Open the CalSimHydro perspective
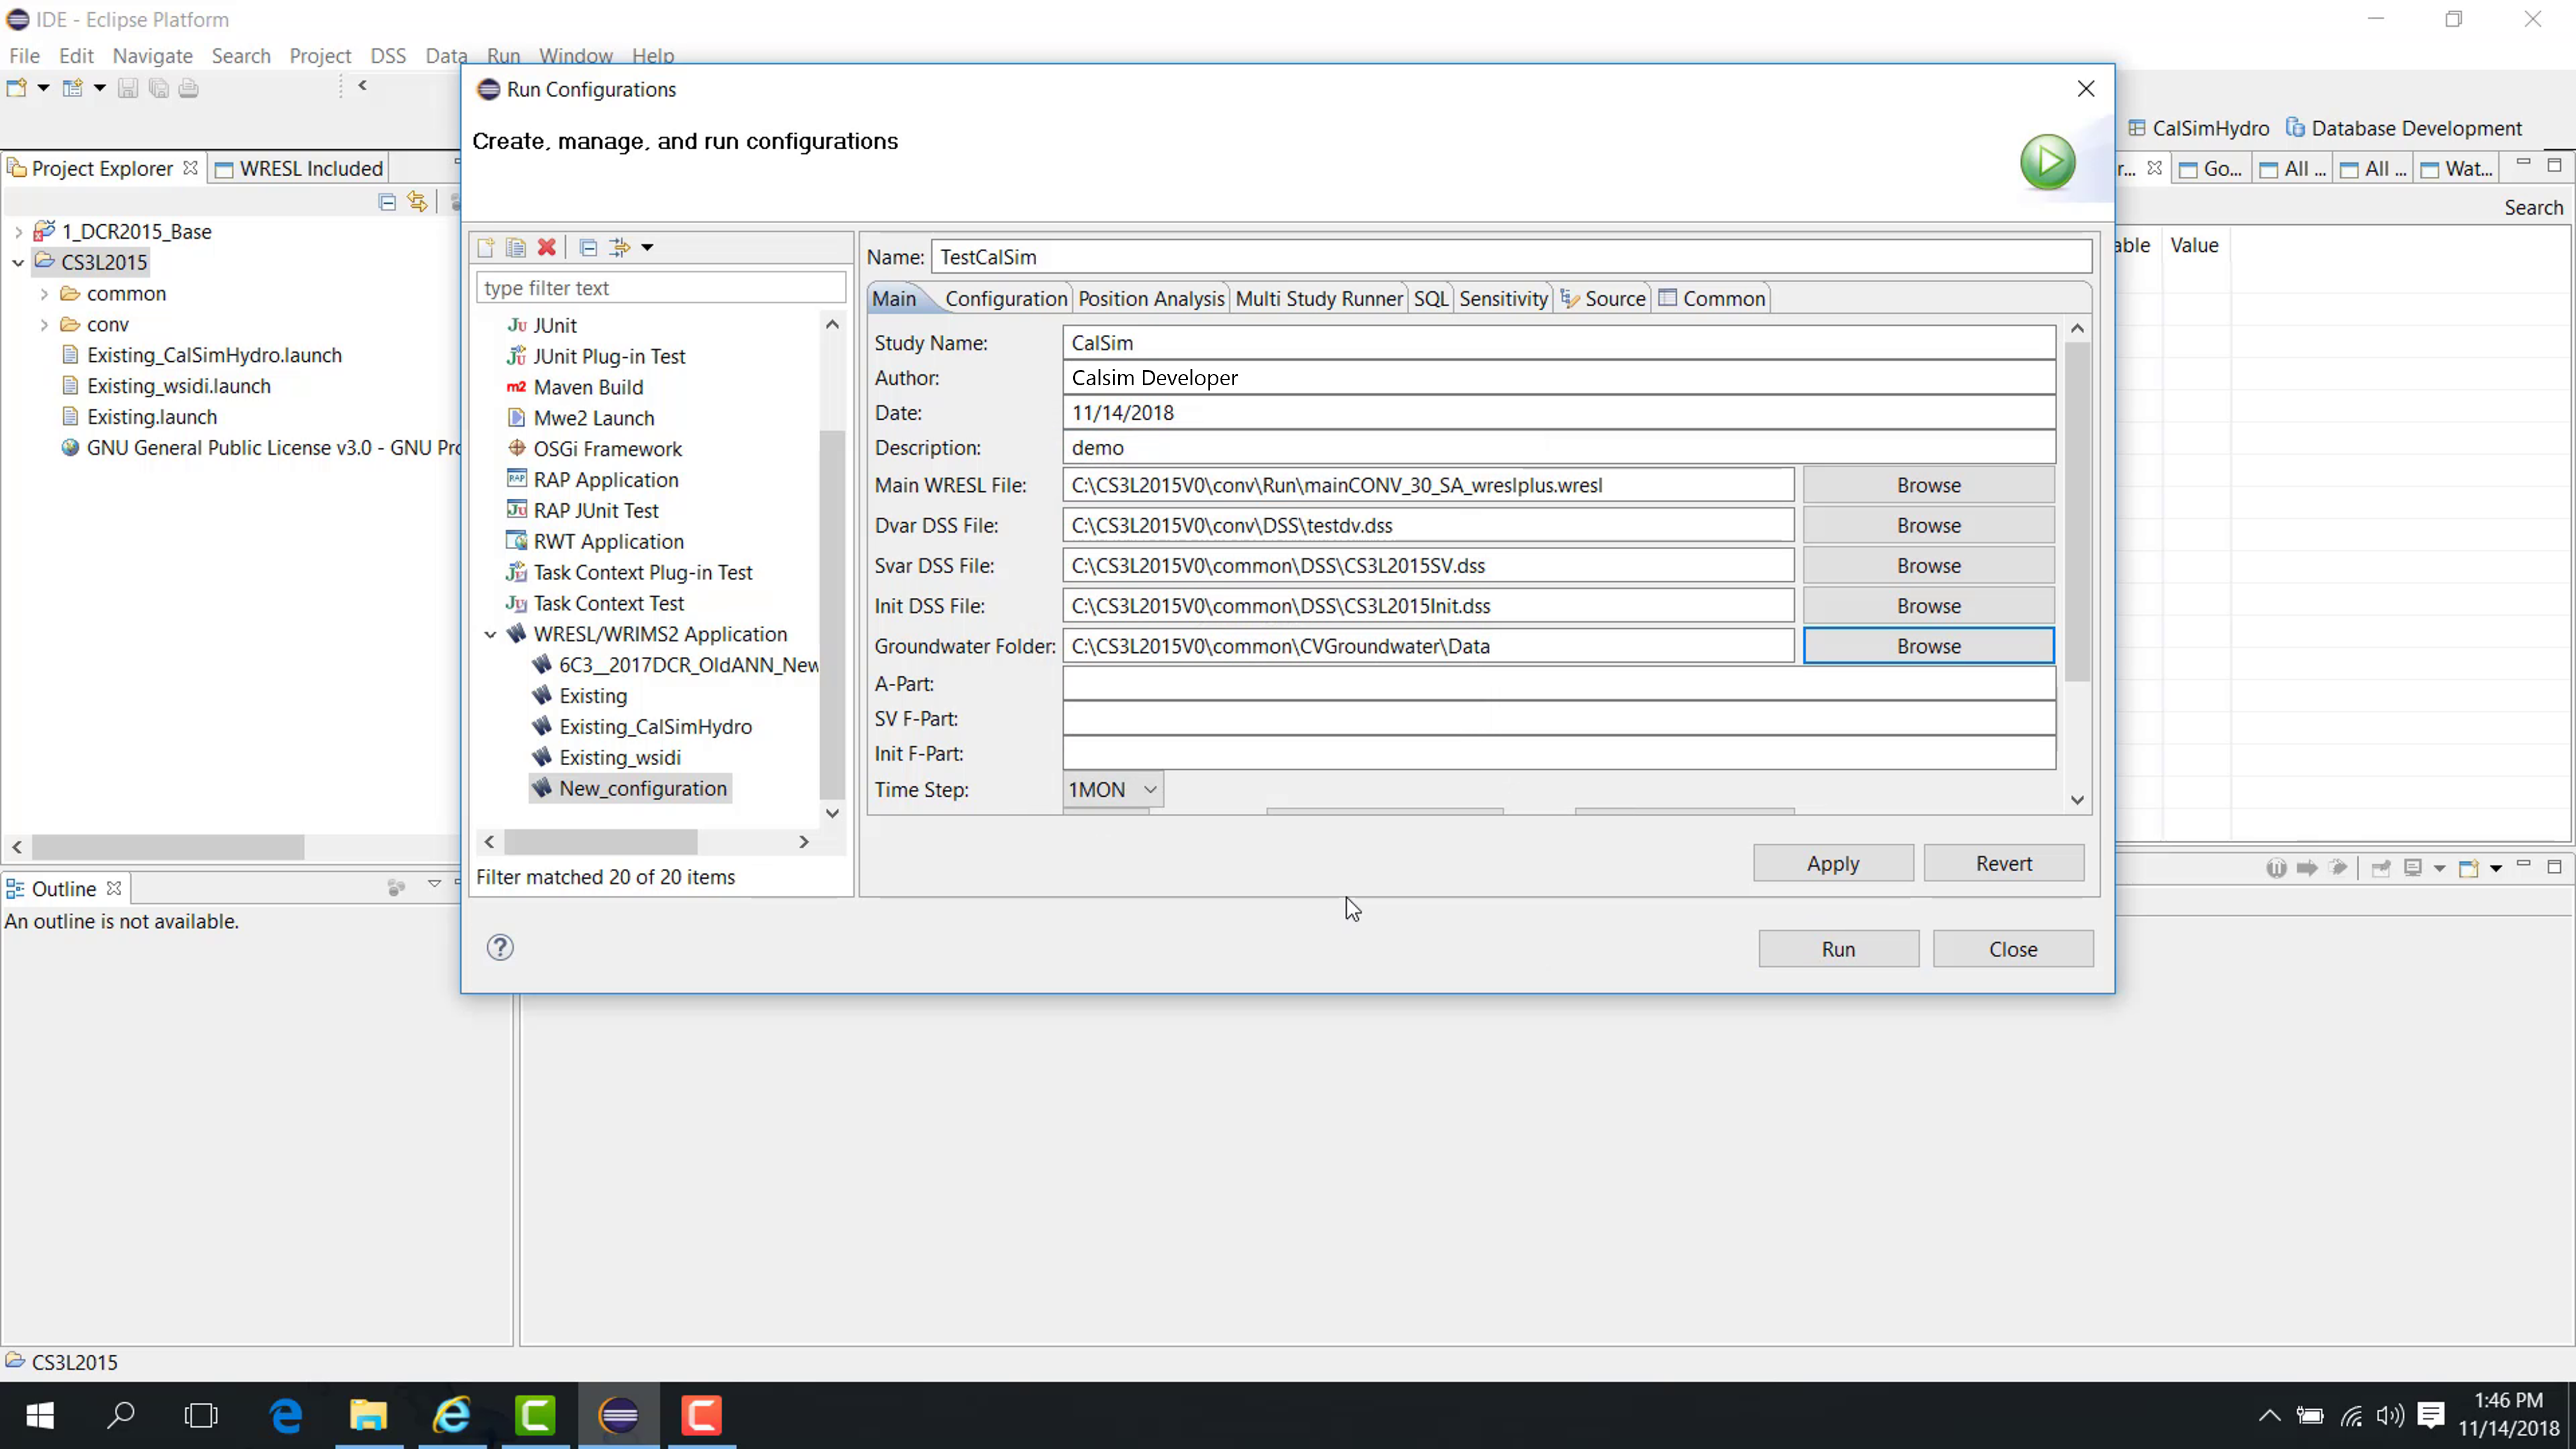The width and height of the screenshot is (2576, 1449). click(x=2199, y=128)
